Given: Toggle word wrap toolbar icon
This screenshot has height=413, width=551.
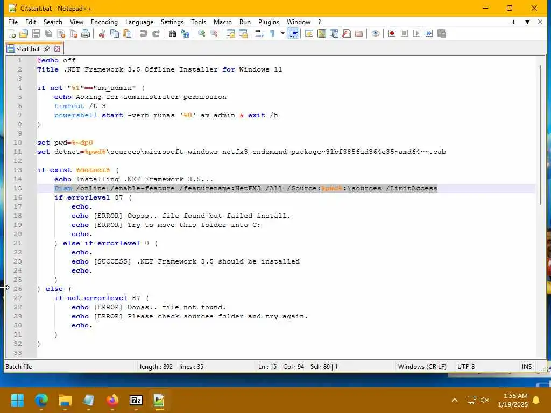Looking at the screenshot, I should point(260,34).
